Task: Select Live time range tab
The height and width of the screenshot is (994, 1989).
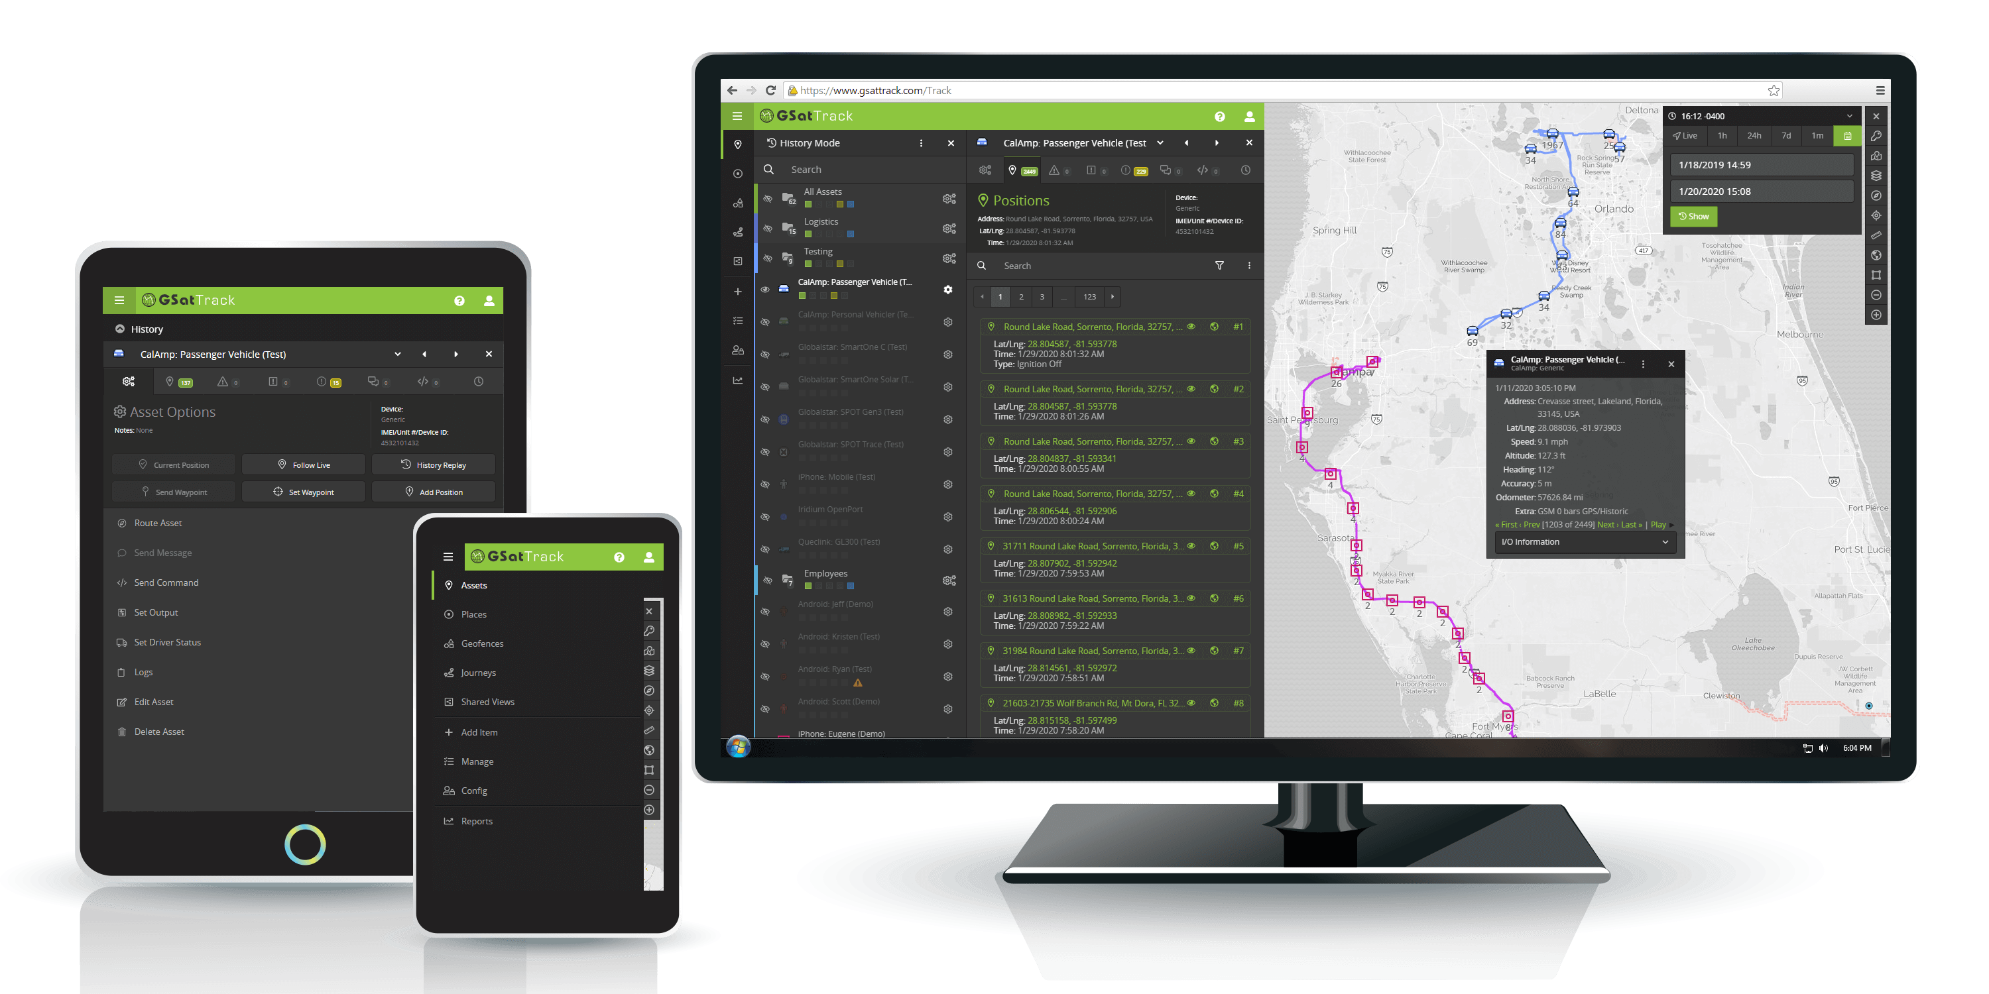Action: tap(1685, 136)
